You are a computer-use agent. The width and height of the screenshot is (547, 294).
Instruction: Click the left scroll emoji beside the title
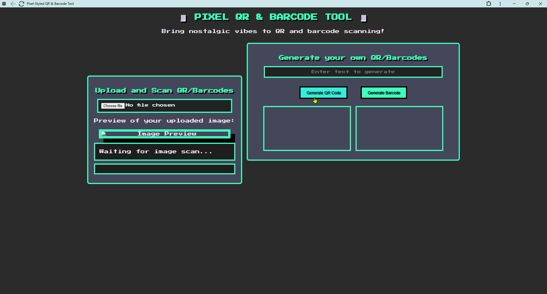(183, 18)
